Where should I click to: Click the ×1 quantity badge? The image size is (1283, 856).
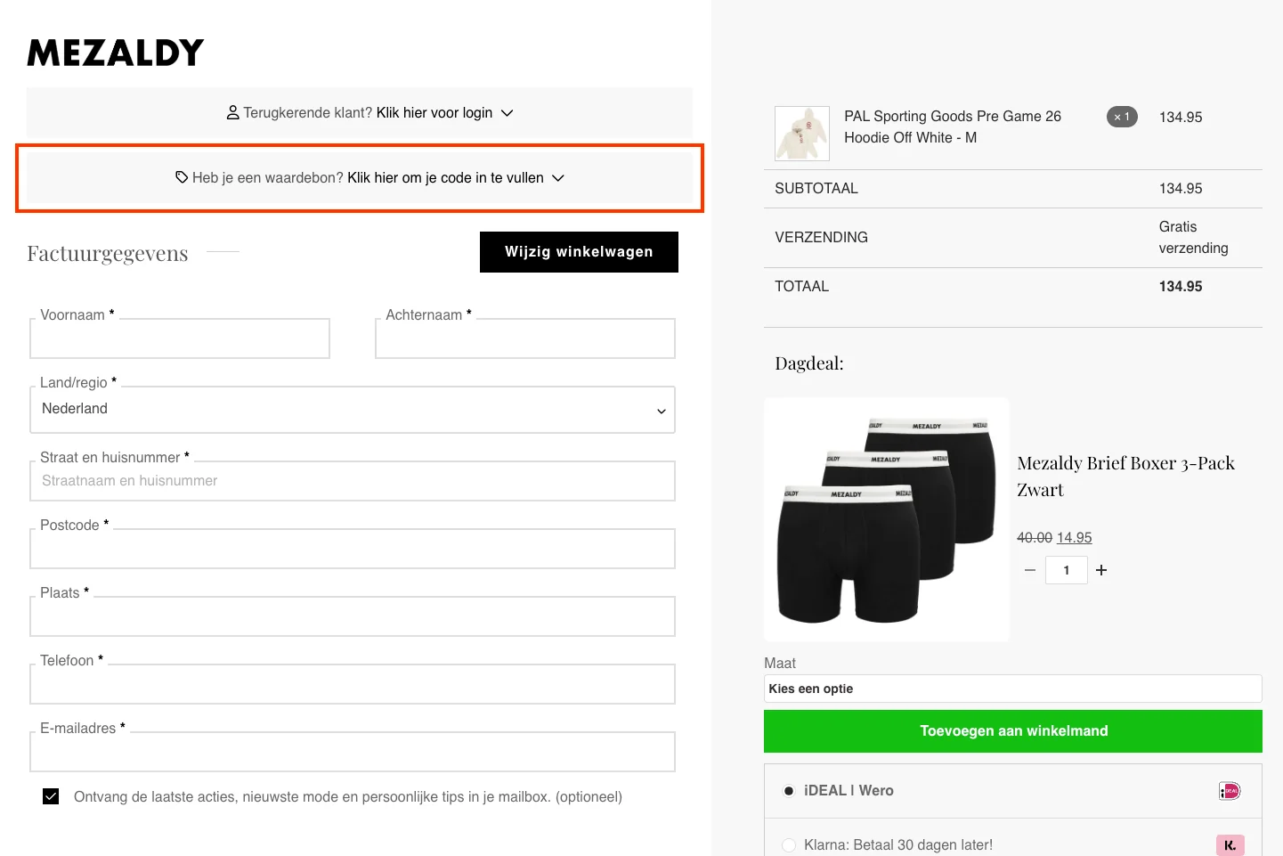[1122, 117]
